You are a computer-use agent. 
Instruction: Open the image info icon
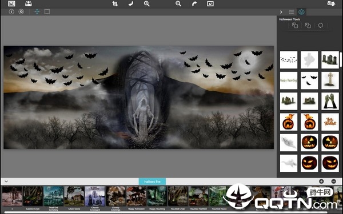[11, 11]
